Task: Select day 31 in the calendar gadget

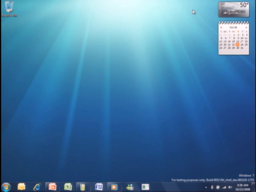Action: (242, 48)
